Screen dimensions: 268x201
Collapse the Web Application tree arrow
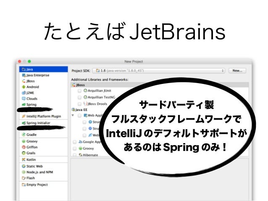(73, 115)
